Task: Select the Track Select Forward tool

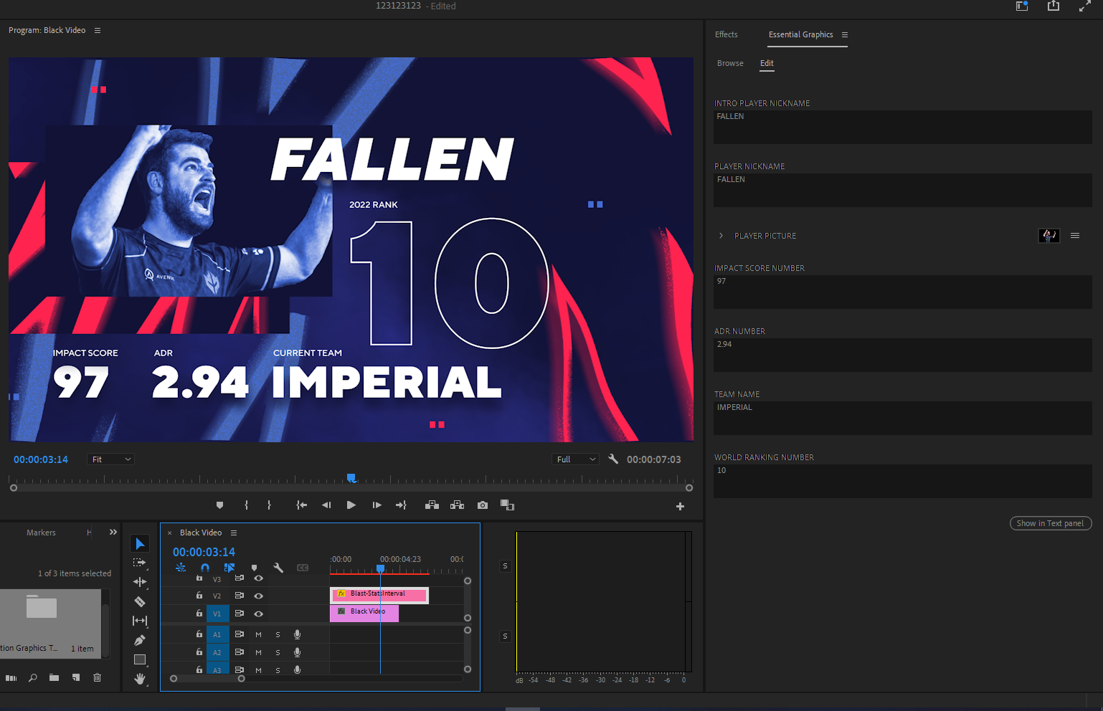Action: (140, 563)
